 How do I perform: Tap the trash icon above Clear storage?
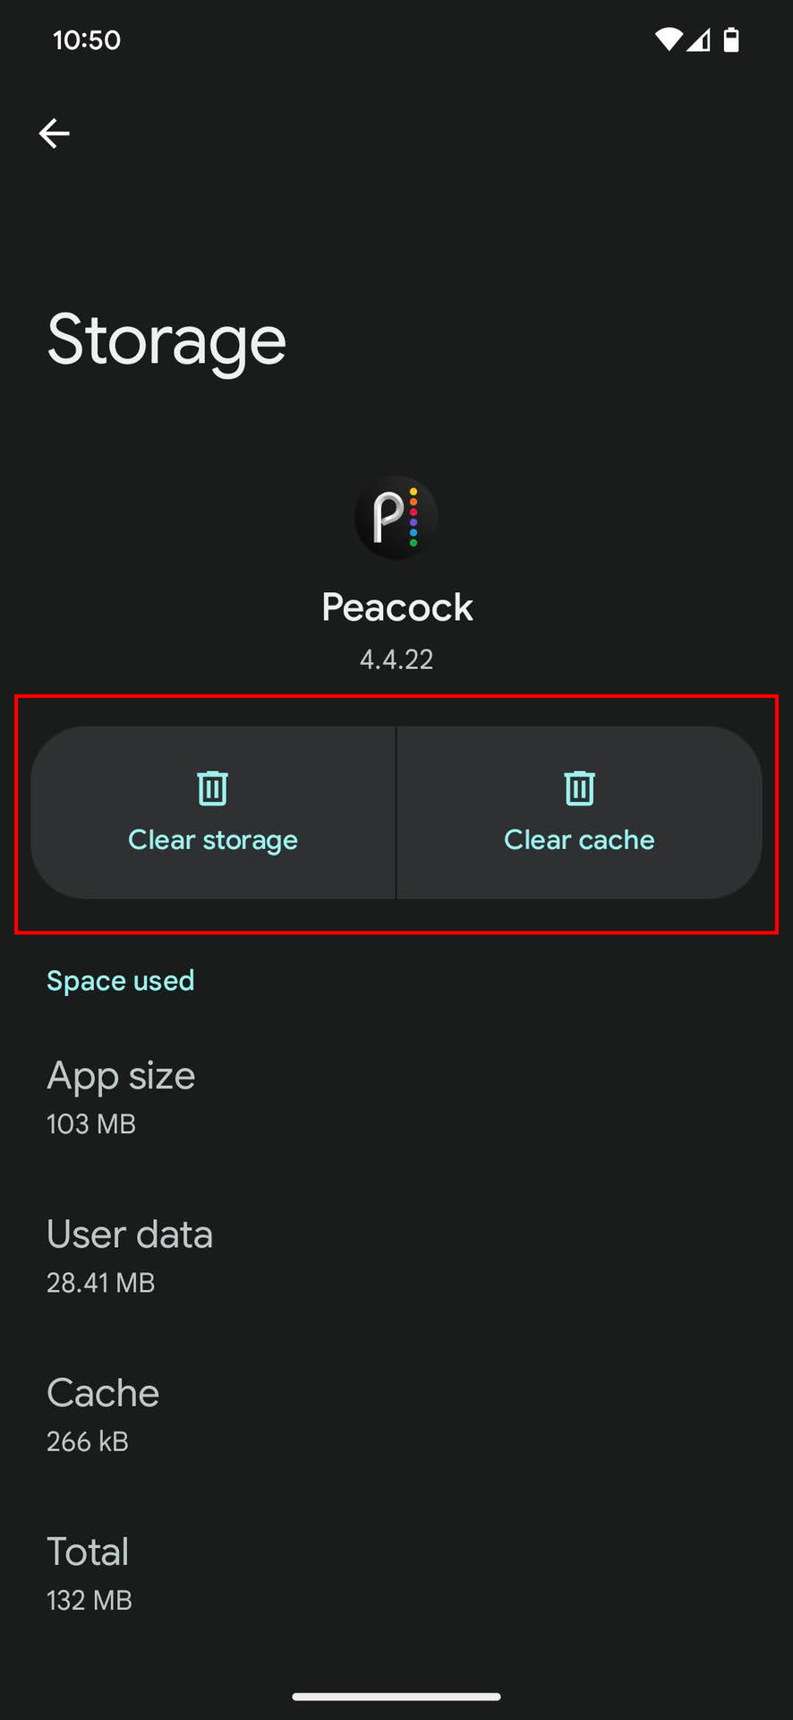tap(213, 788)
